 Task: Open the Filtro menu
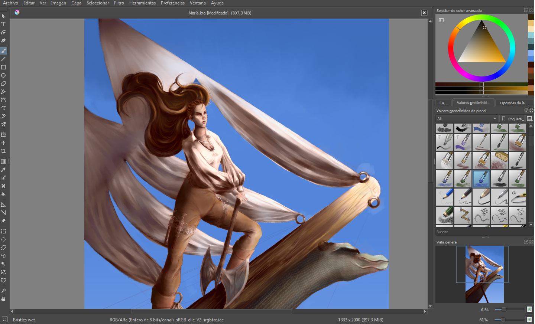pos(119,3)
